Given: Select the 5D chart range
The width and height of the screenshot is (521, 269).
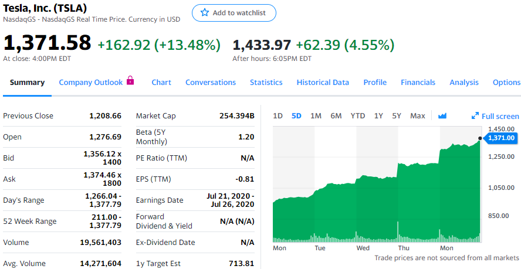Looking at the screenshot, I should point(296,116).
